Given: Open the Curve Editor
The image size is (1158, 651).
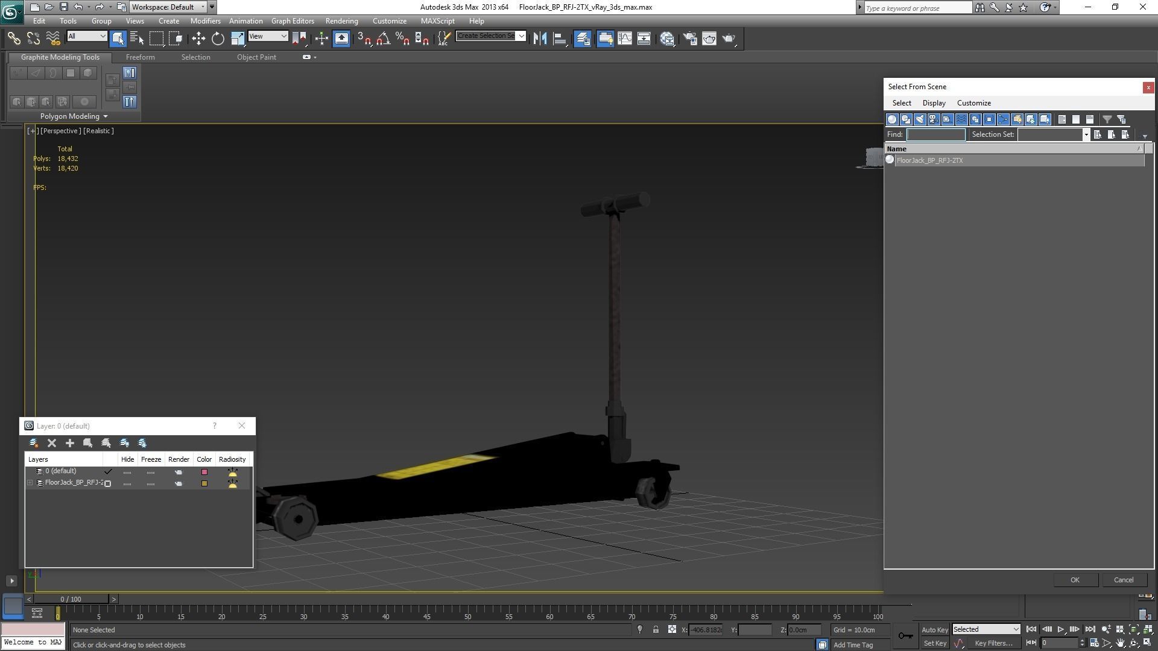Looking at the screenshot, I should 625,39.
